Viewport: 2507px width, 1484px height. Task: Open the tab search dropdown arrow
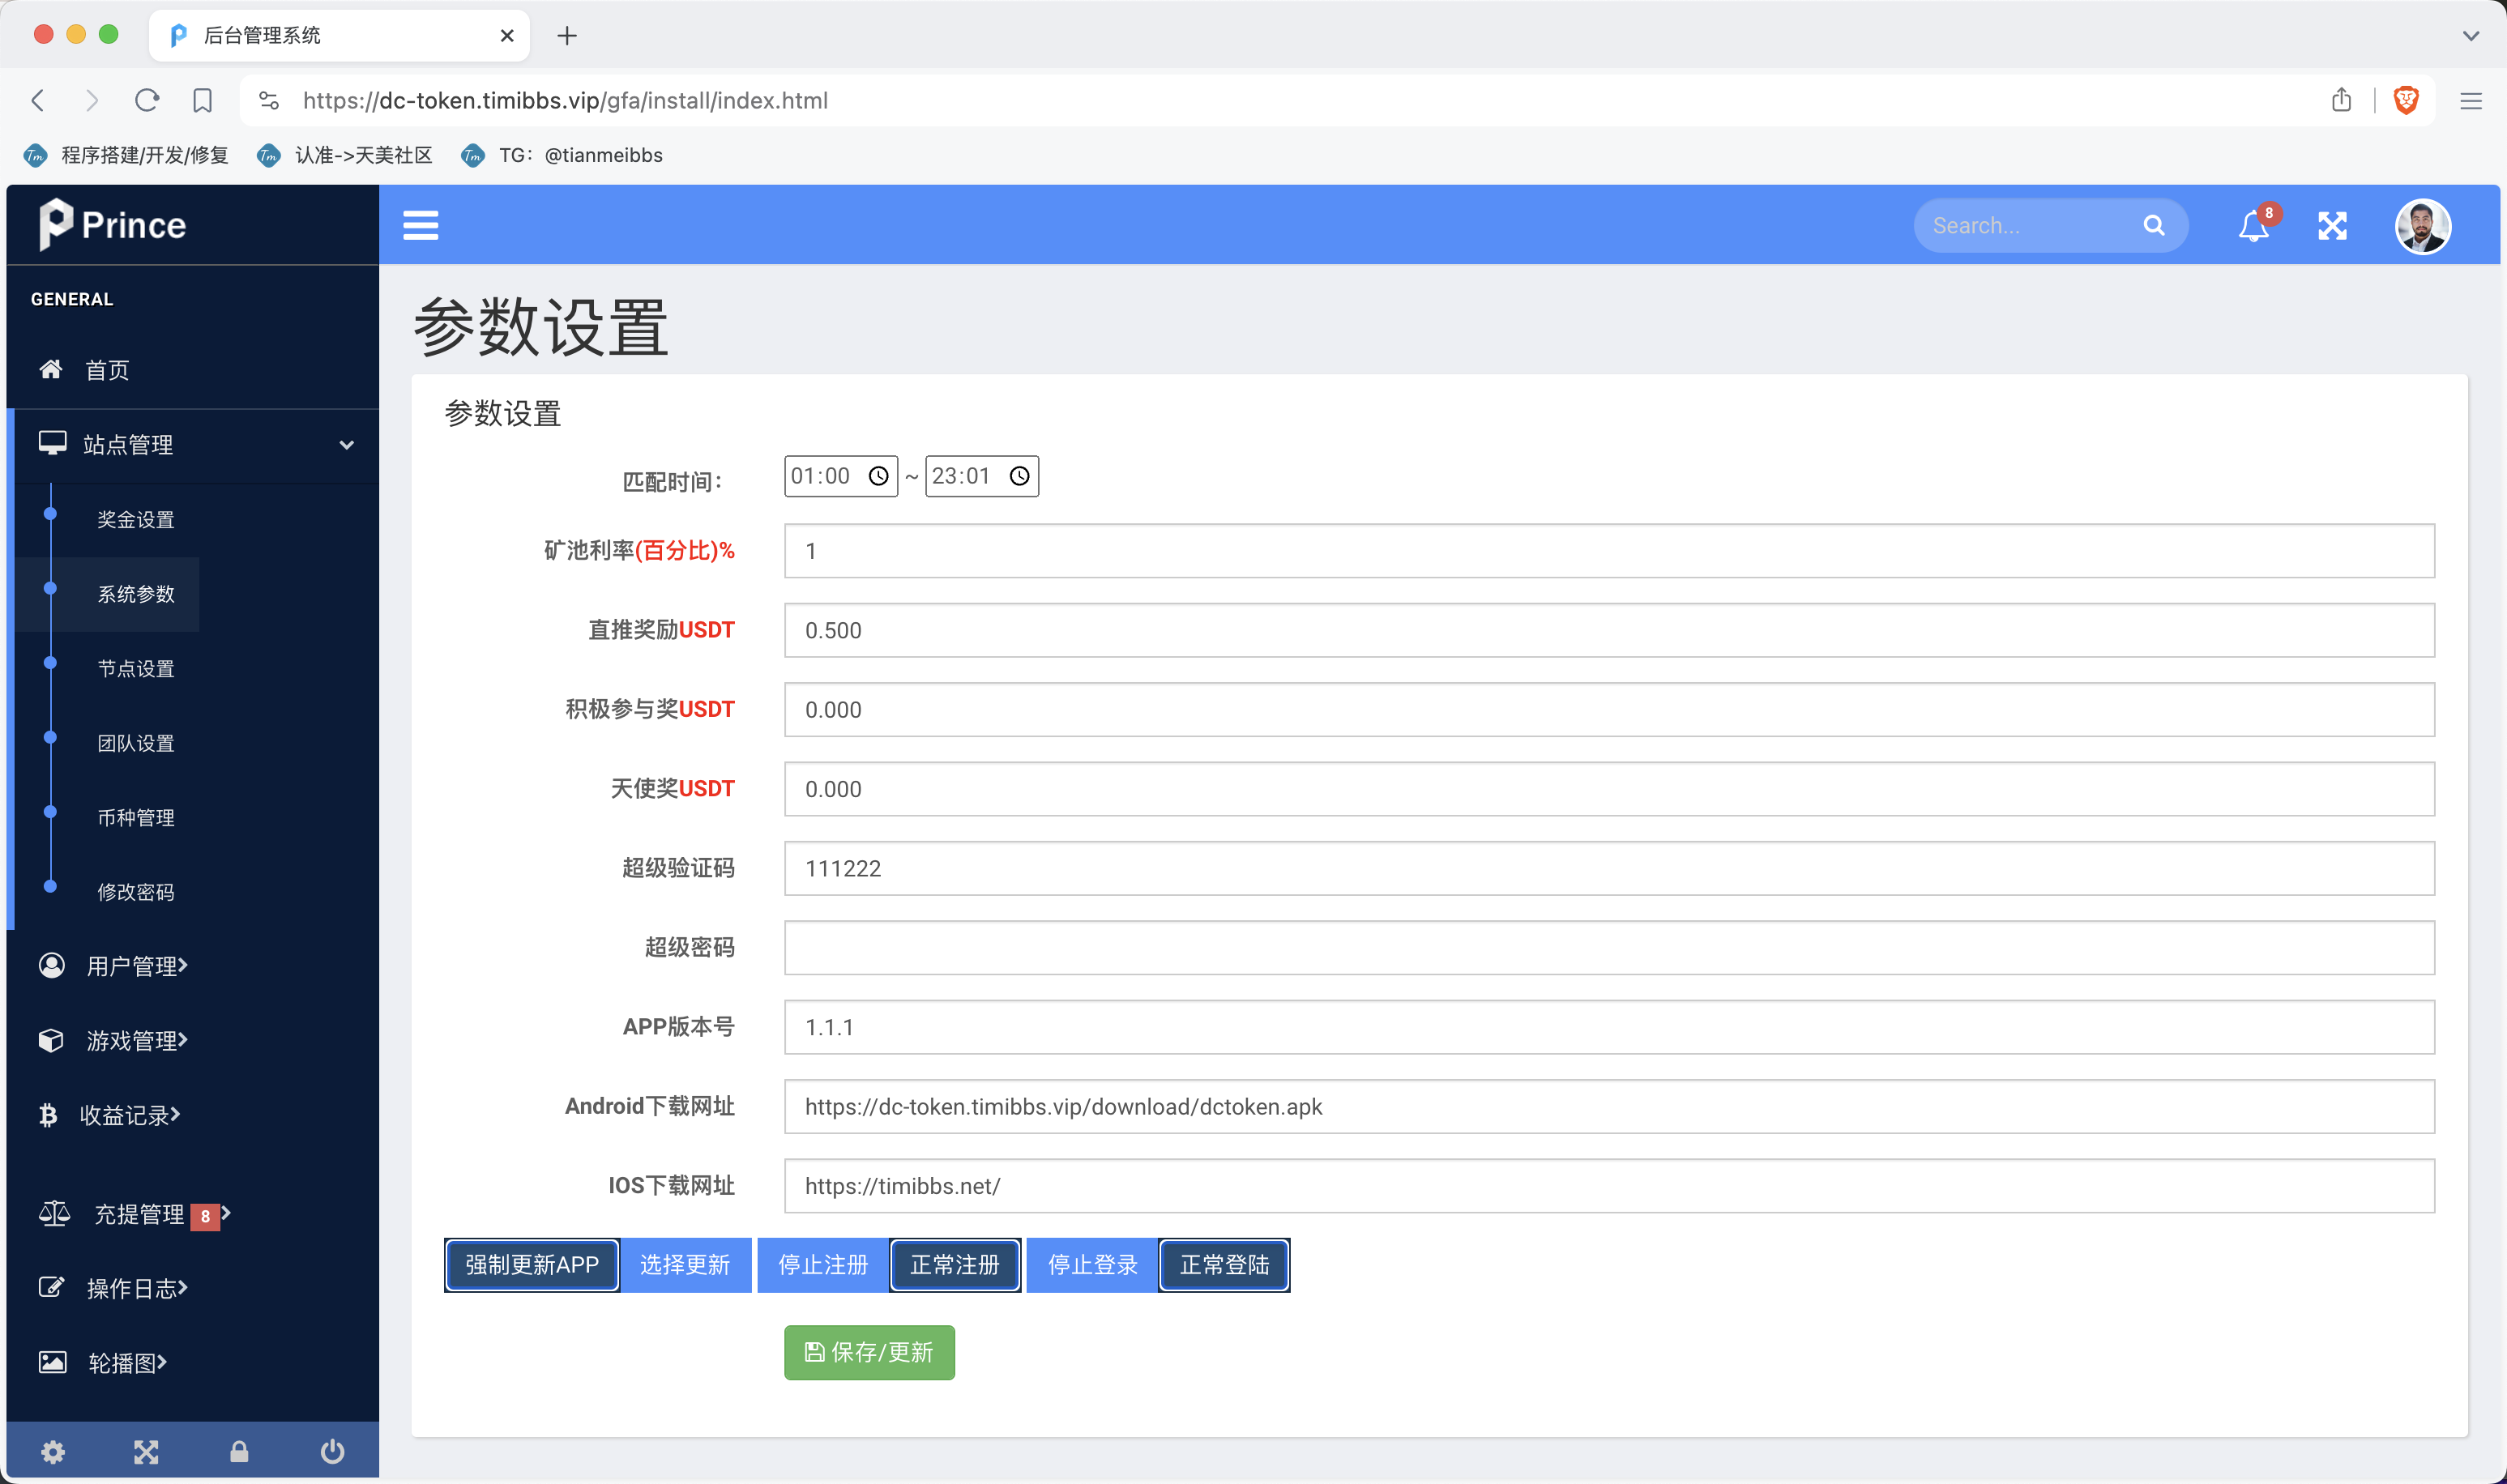click(2470, 36)
